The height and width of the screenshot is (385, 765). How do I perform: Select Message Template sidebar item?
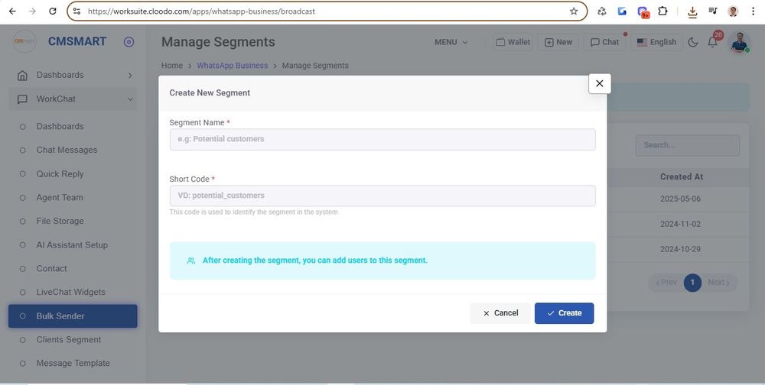pyautogui.click(x=73, y=364)
